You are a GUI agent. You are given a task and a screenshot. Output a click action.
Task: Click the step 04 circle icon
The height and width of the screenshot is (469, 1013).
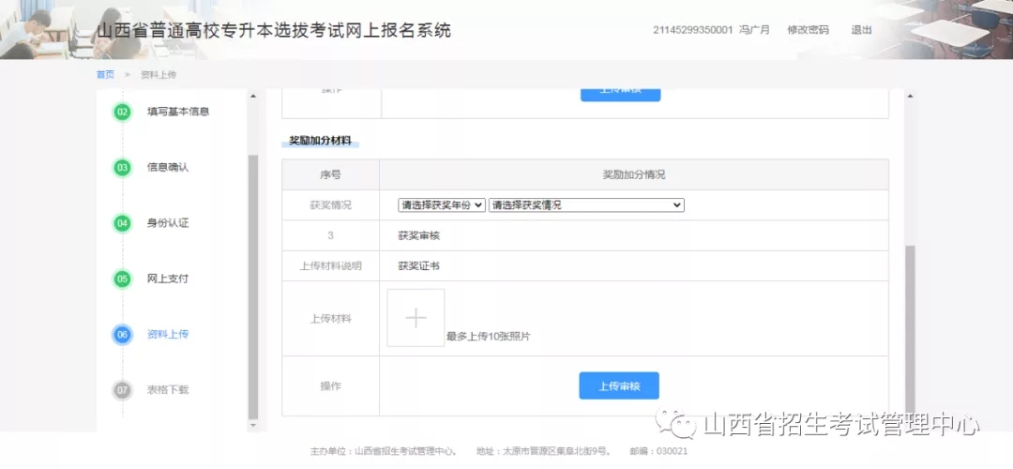[122, 223]
